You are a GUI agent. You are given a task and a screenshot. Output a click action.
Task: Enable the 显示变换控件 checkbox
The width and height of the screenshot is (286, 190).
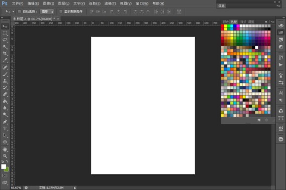[x=61, y=12]
